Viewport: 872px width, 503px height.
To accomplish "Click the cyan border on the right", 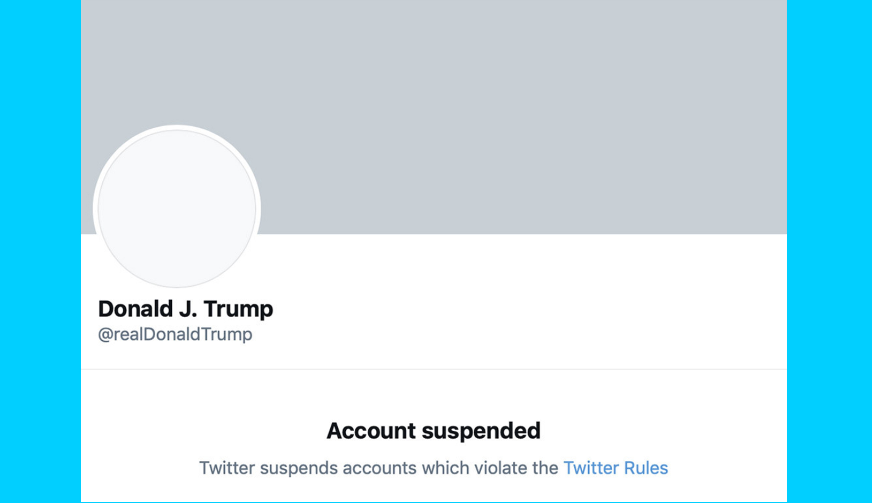I will pyautogui.click(x=829, y=251).
